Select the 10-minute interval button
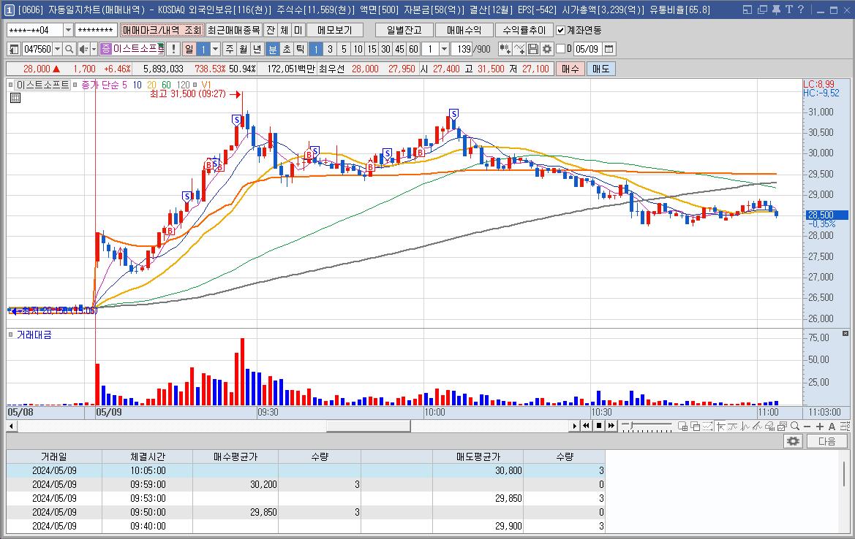855x539 pixels. pyautogui.click(x=358, y=49)
